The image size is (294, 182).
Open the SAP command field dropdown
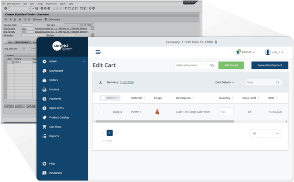(x=29, y=8)
